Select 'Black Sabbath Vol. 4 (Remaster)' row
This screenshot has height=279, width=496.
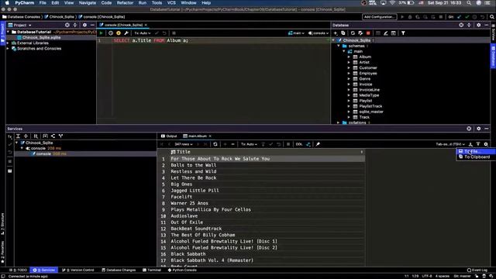pos(267,260)
